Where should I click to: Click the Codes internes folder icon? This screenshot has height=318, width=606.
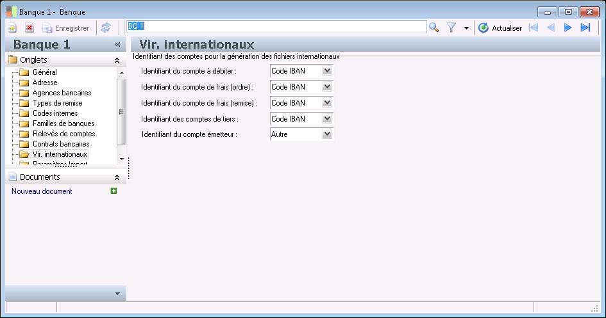(x=24, y=113)
